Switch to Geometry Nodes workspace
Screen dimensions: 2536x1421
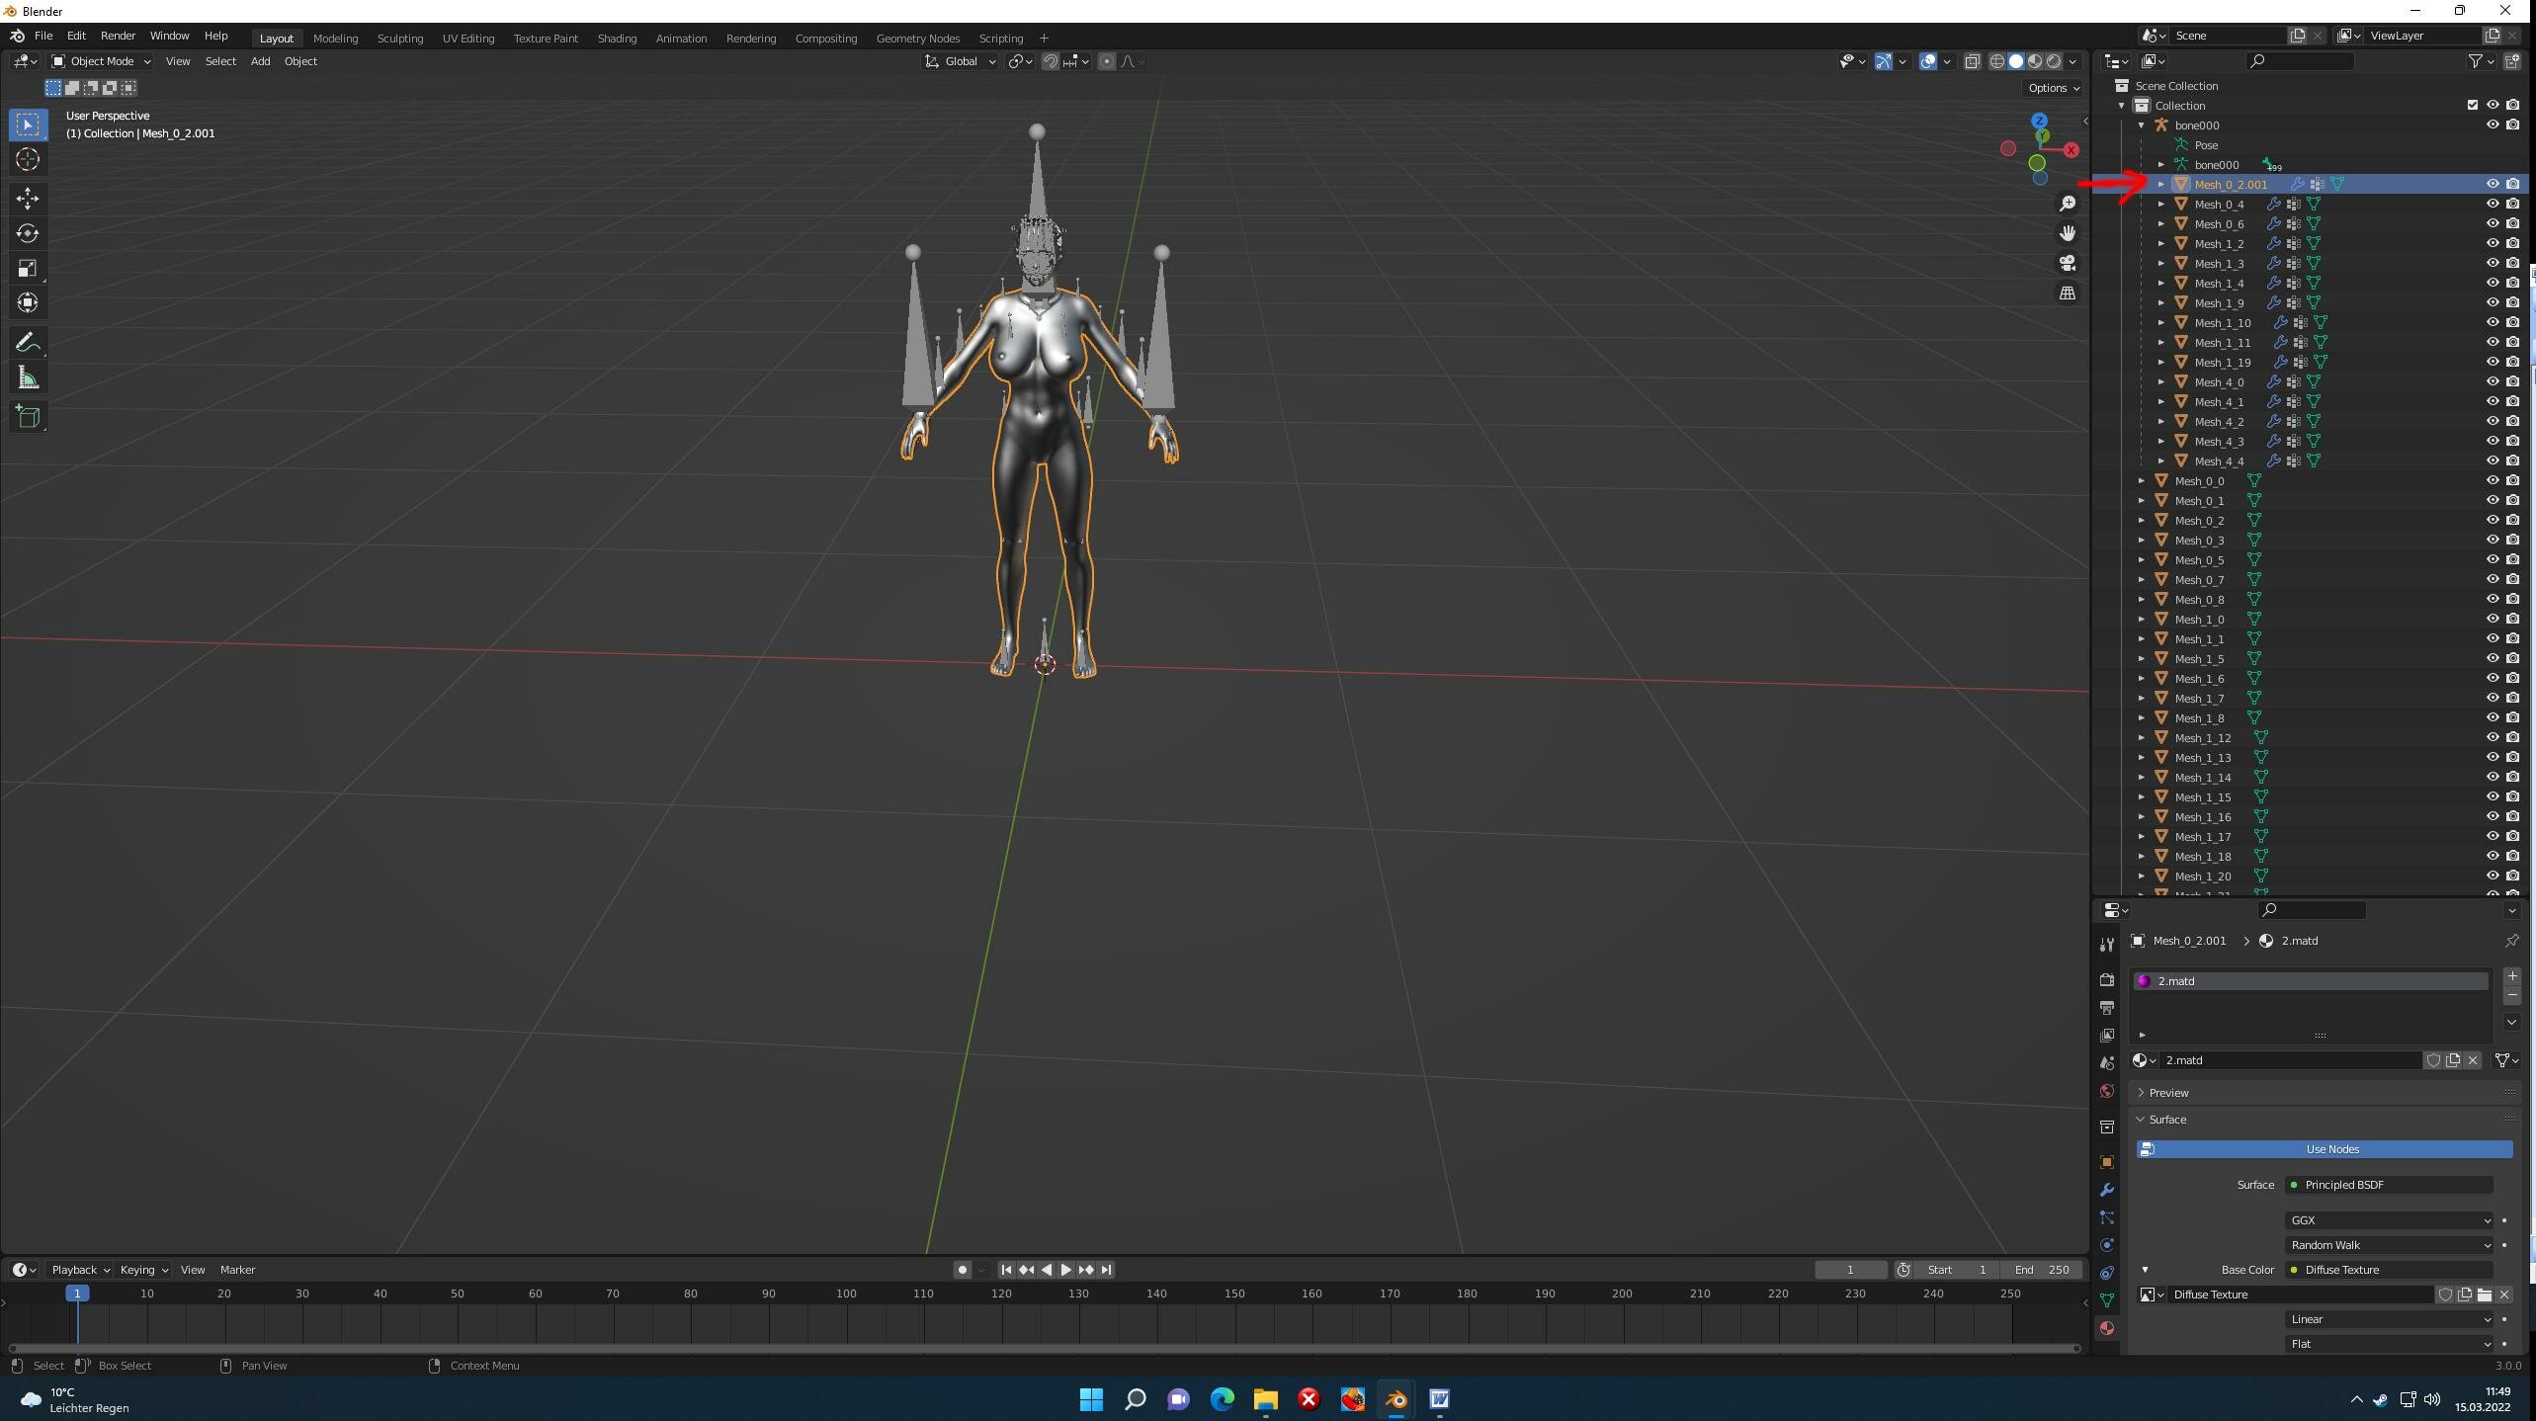917,39
